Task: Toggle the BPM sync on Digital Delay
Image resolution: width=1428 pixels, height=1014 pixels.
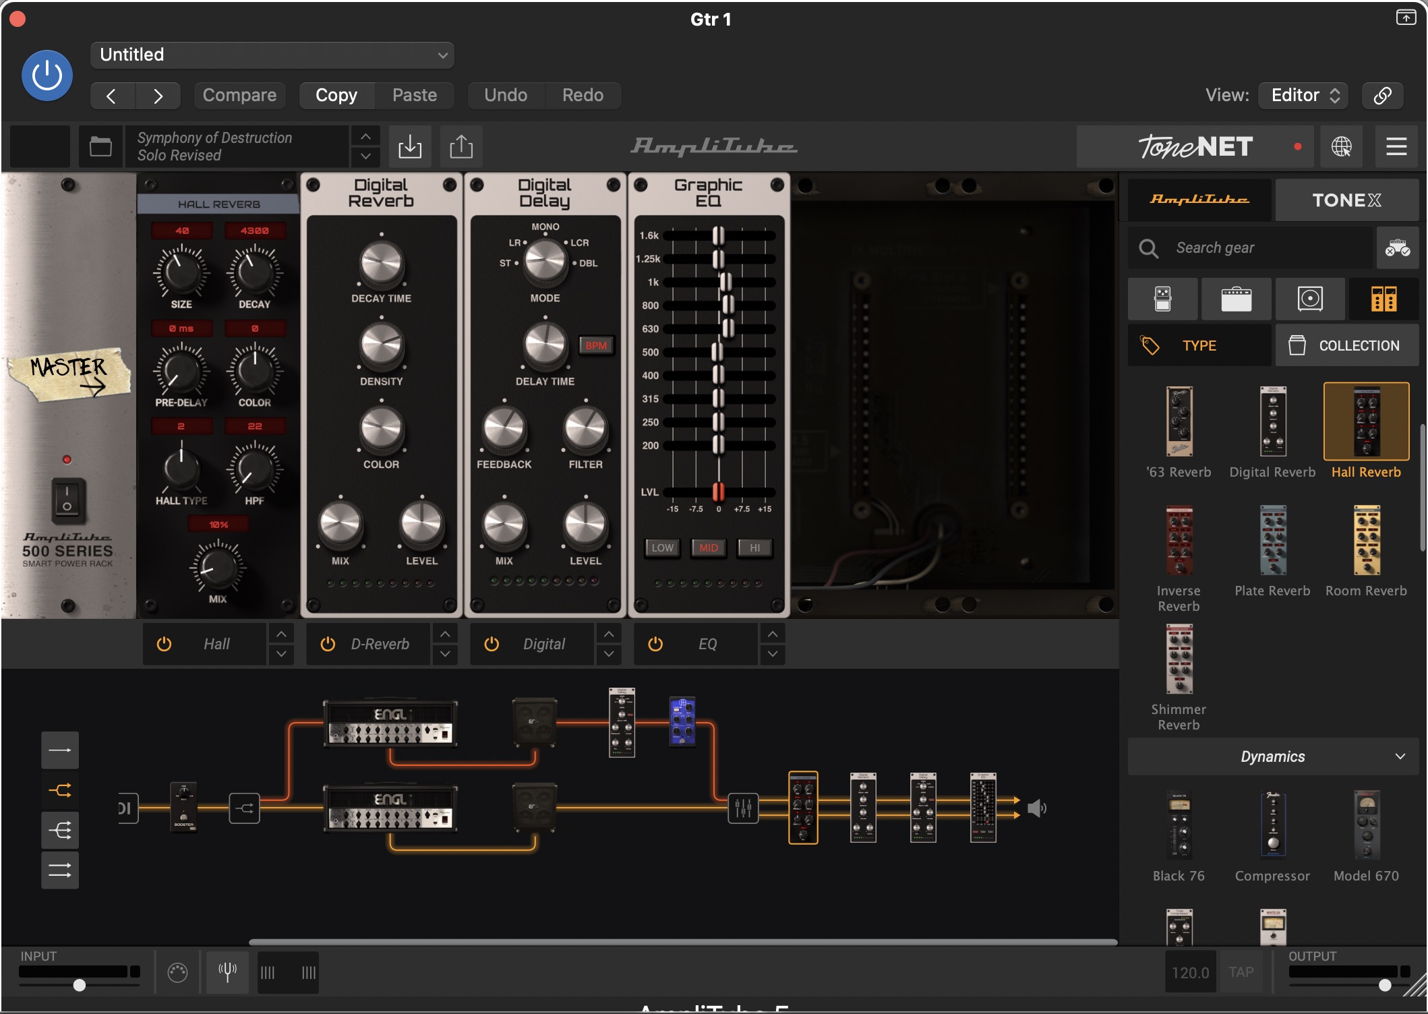Action: tap(595, 346)
